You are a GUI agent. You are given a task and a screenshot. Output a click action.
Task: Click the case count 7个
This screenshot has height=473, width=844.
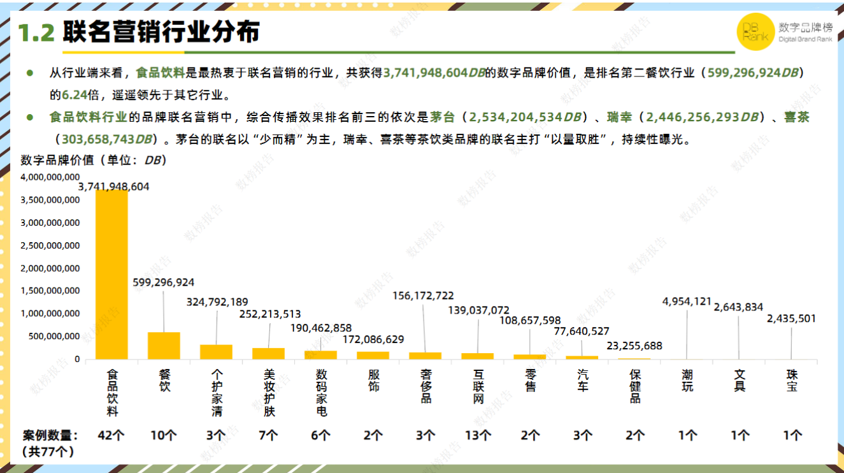click(268, 436)
